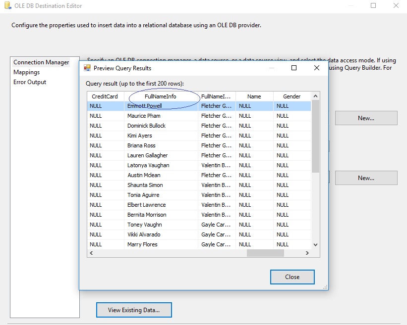Select the cell 'Austin Mclean'

pyautogui.click(x=161, y=175)
